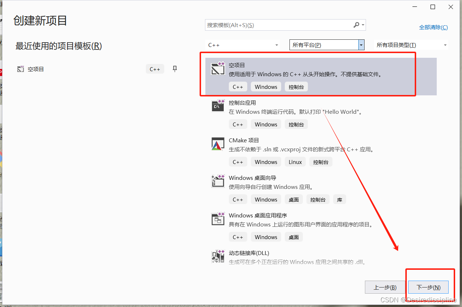Click 控制台应用 template title
Viewport: 462px width, 307px height.
(x=242, y=103)
